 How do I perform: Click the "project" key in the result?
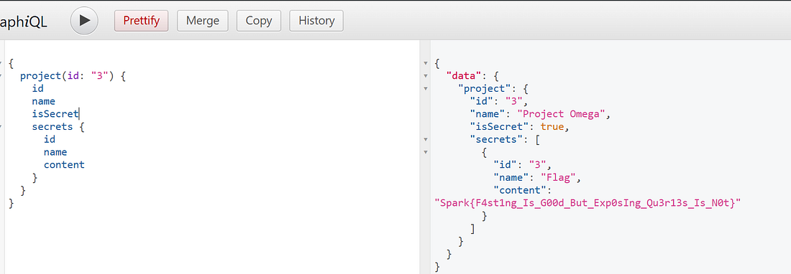(485, 88)
